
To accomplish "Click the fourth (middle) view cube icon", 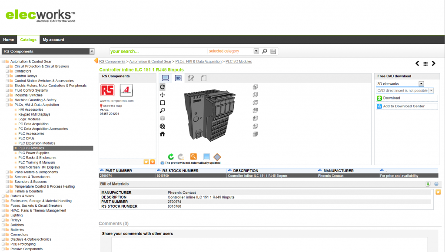I will coord(255,110).
